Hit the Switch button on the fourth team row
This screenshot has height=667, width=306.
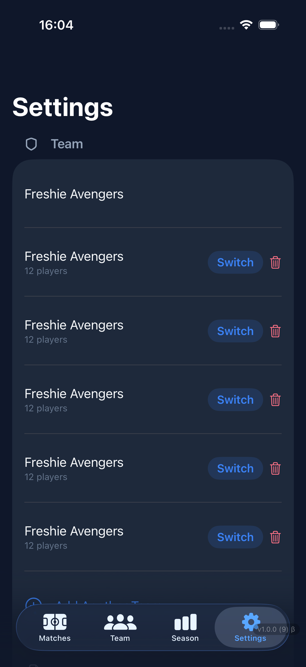235,468
